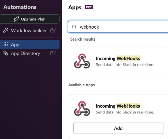Click the gears icon beside App Directory

pyautogui.click(x=6, y=53)
